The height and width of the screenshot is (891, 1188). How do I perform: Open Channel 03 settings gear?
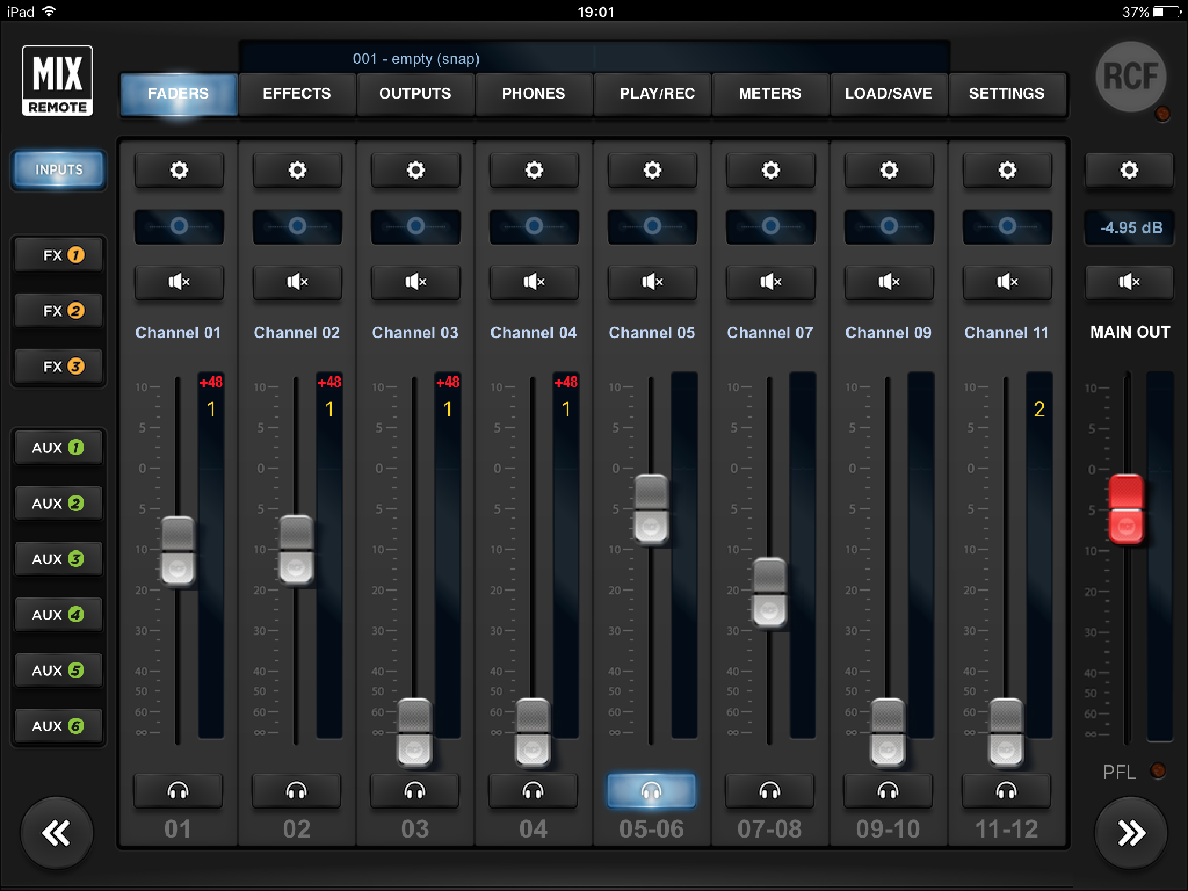[415, 170]
